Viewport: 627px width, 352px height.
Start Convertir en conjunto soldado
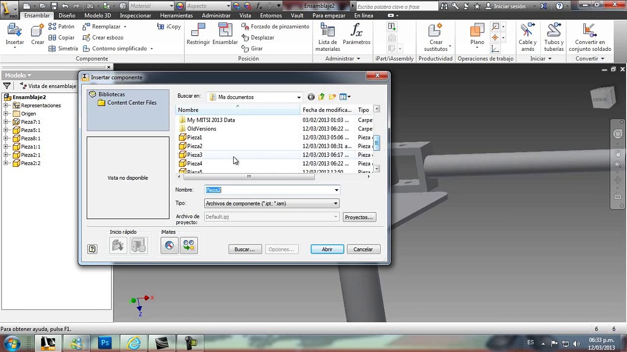[590, 38]
